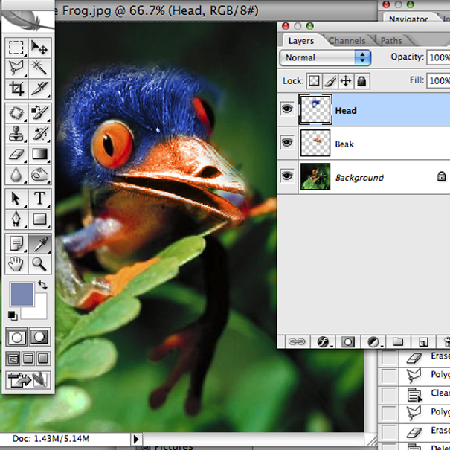This screenshot has height=450, width=450.
Task: Select the Zoom magnifier tool
Action: [x=39, y=263]
